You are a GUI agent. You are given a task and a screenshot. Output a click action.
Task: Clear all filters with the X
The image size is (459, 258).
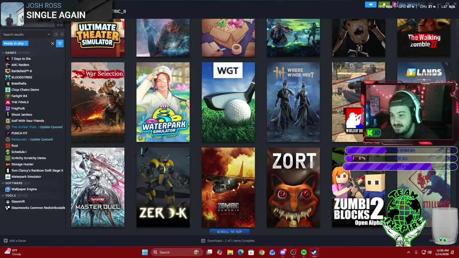[x=52, y=43]
